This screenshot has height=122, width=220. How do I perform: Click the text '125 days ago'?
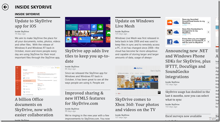coord(121,34)
